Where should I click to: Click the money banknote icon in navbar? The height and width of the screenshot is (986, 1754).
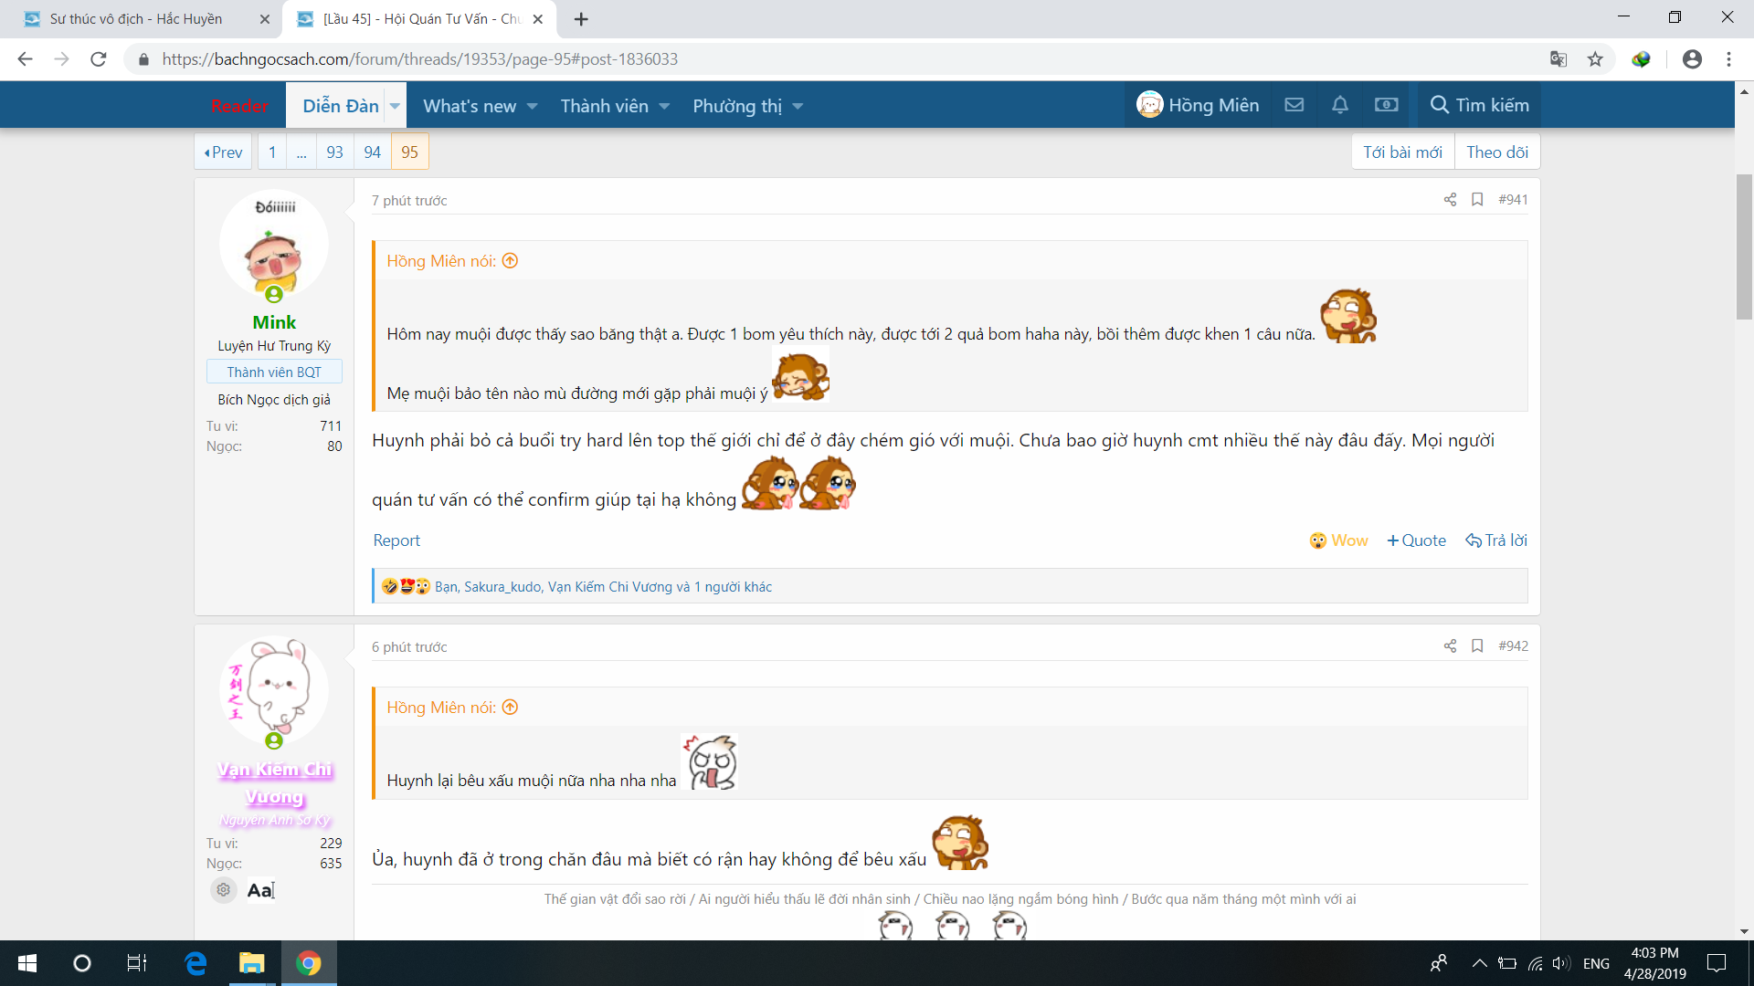coord(1386,105)
